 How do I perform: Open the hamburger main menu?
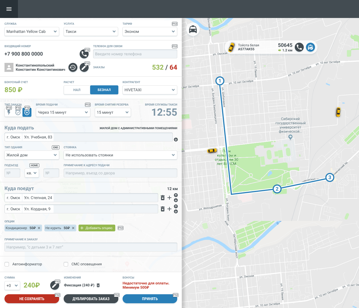(x=9, y=9)
